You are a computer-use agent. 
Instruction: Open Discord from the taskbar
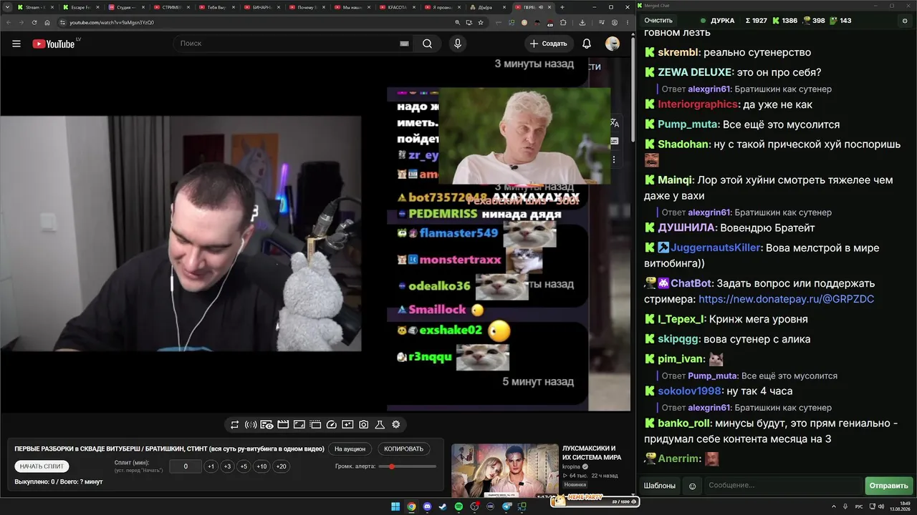coord(428,506)
